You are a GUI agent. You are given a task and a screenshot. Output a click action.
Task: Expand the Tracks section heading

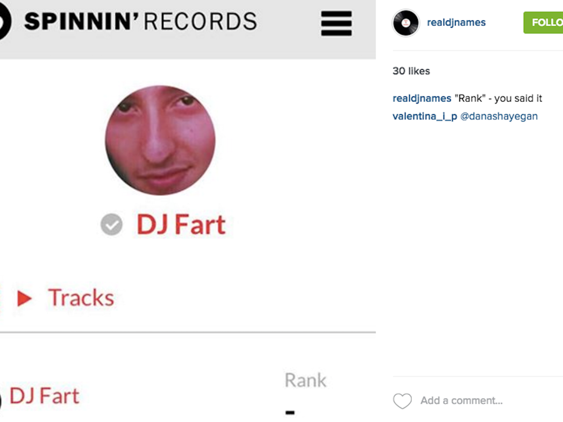click(81, 298)
